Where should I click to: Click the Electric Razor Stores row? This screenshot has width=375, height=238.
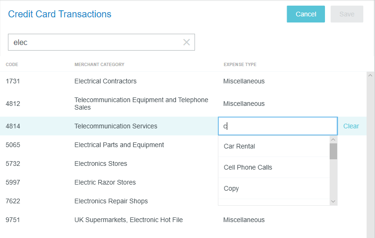105,182
